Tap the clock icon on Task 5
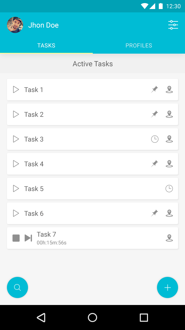185x330 pixels. click(x=169, y=189)
